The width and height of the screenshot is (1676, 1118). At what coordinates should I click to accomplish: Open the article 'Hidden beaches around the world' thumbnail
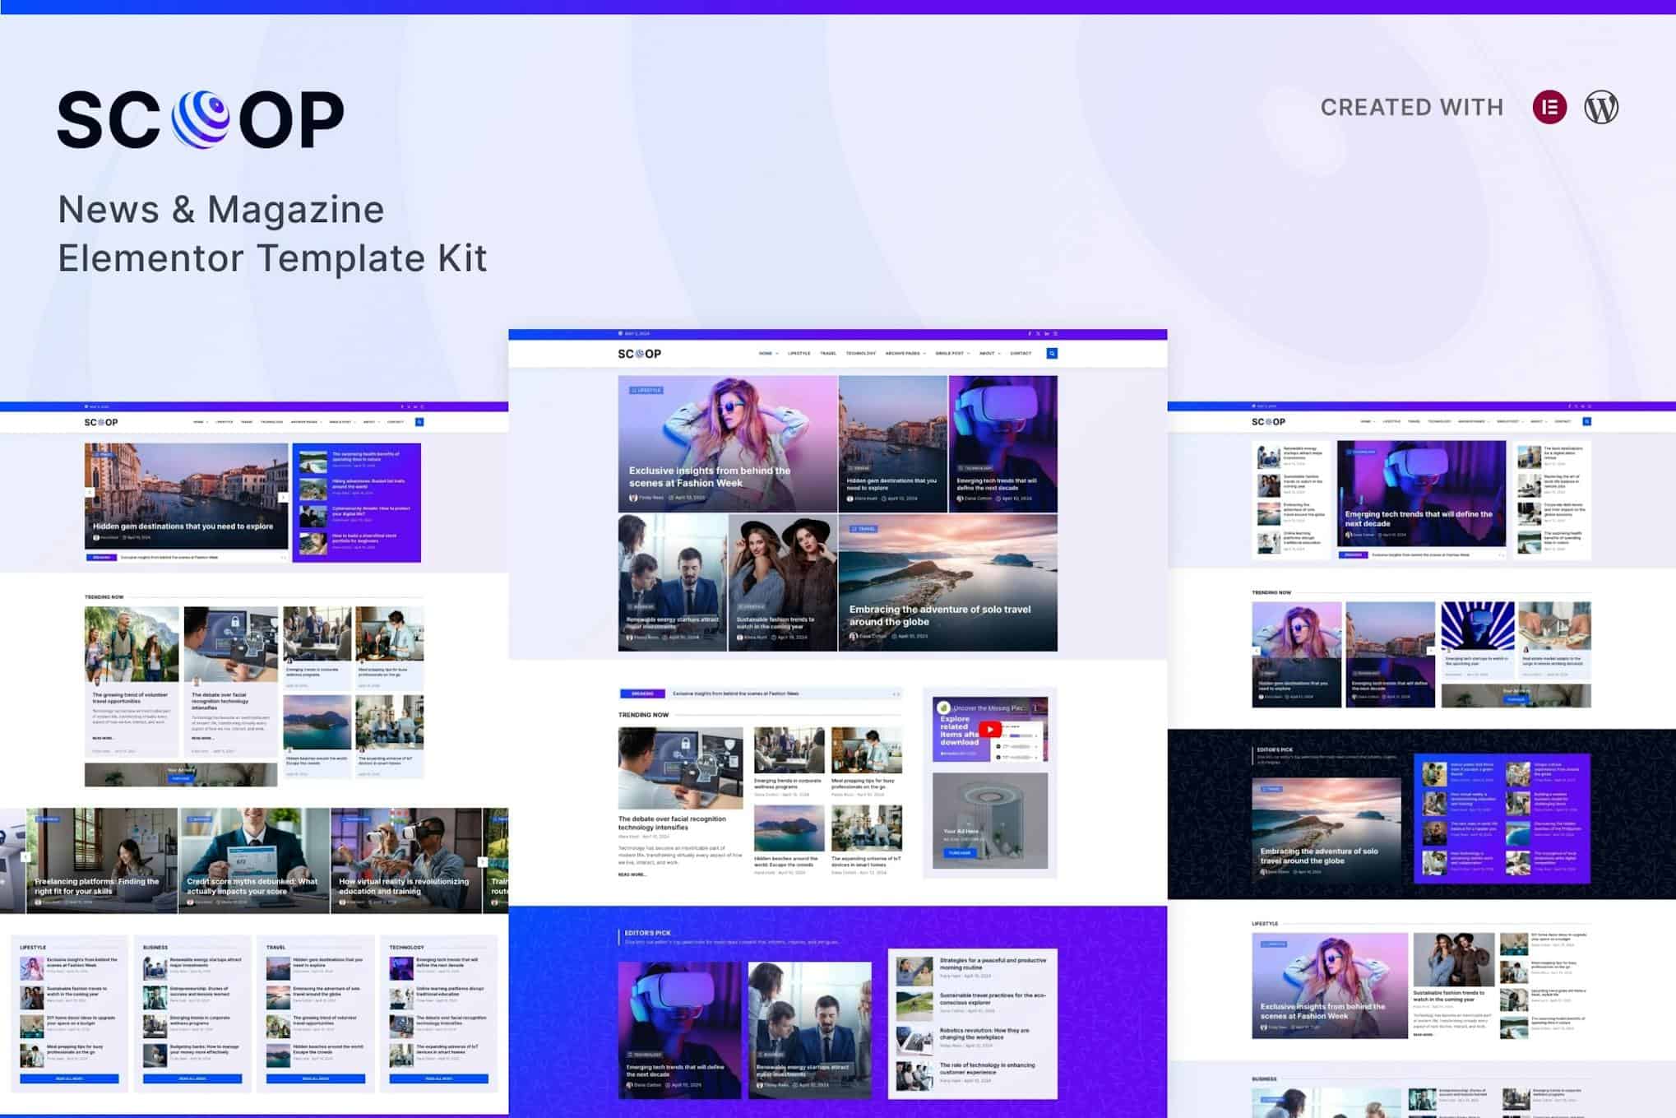[x=788, y=827]
